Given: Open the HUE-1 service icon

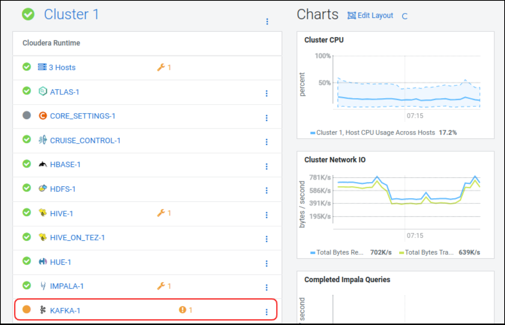Looking at the screenshot, I should click(43, 261).
